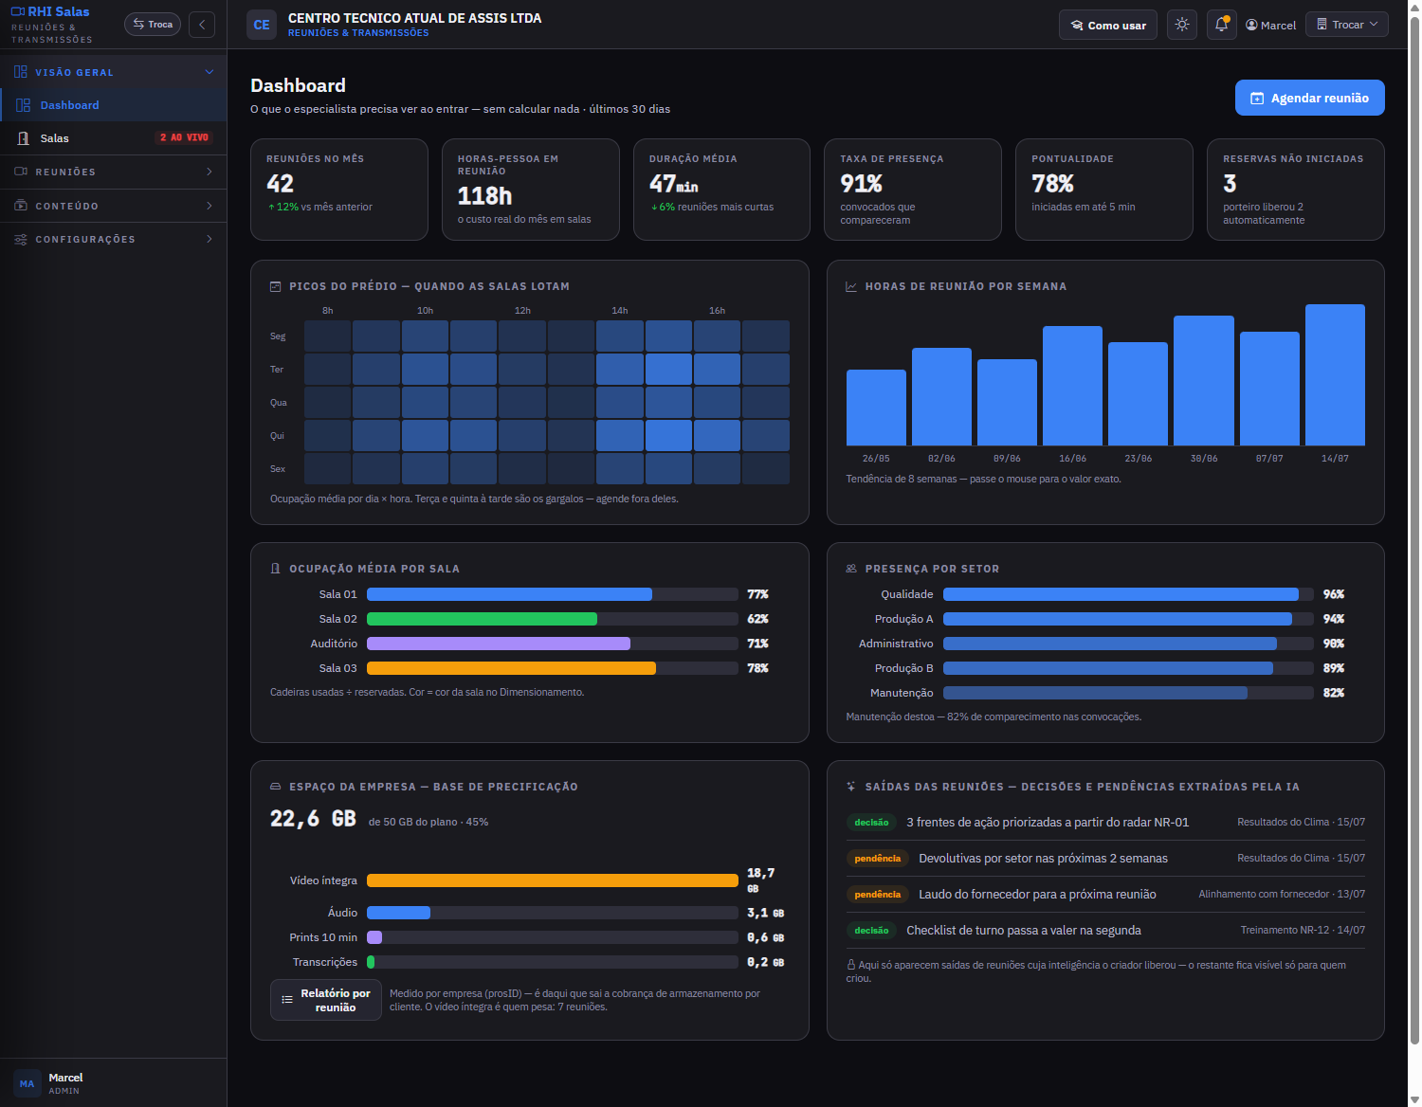
Task: Select the Taxa de presença card
Action: [913, 190]
